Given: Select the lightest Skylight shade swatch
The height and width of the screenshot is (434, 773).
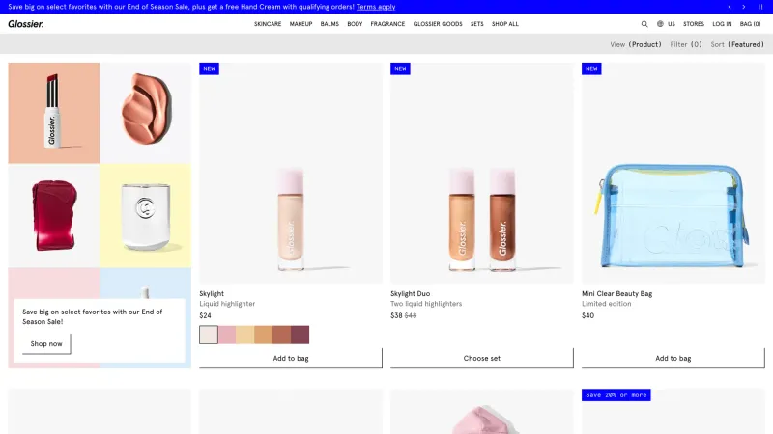Looking at the screenshot, I should (209, 335).
